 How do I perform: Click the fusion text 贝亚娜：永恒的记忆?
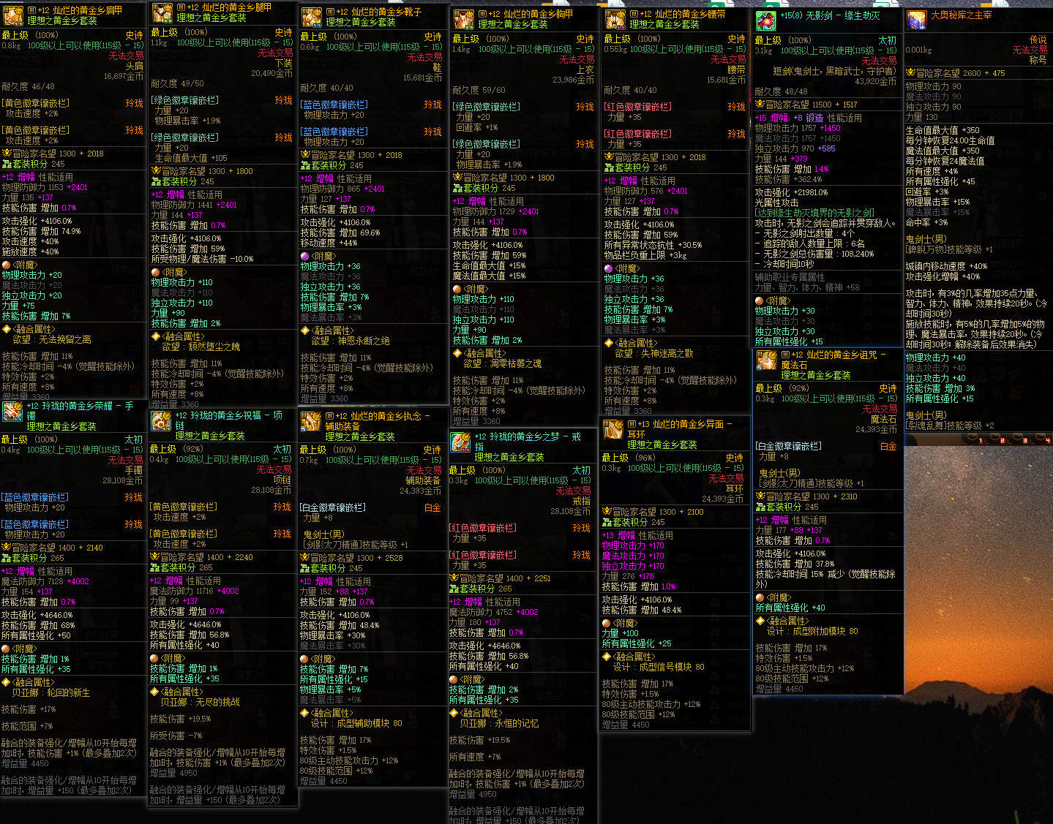[x=499, y=723]
